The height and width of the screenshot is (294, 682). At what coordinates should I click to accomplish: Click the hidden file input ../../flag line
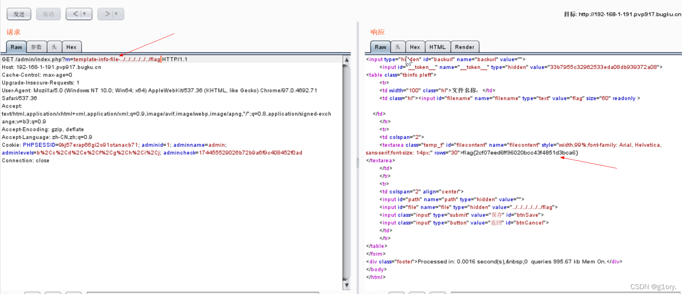[468, 207]
